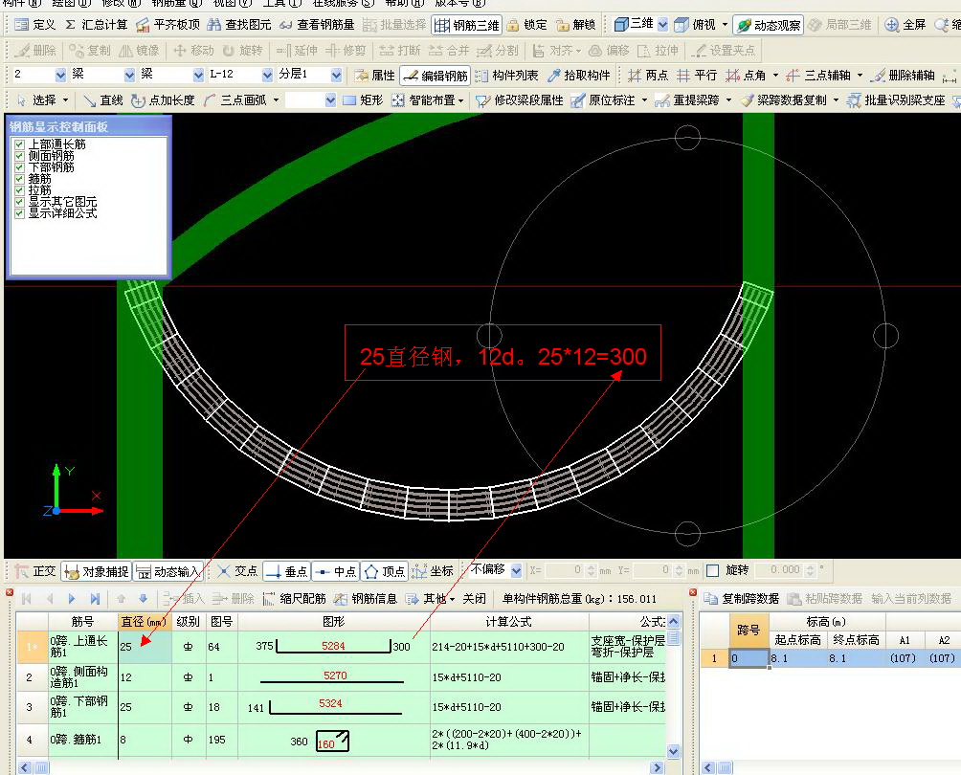Click span number cell 0 in 跨号 column

(749, 658)
